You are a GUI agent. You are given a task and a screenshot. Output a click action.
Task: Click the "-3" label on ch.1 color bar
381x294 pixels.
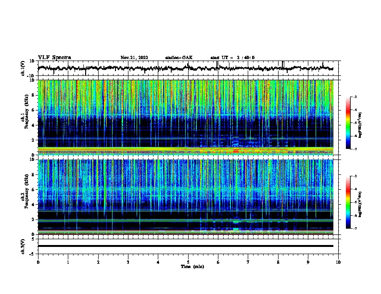coord(355,97)
